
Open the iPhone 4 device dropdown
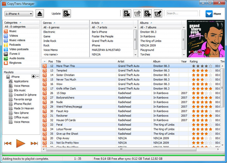(19, 14)
